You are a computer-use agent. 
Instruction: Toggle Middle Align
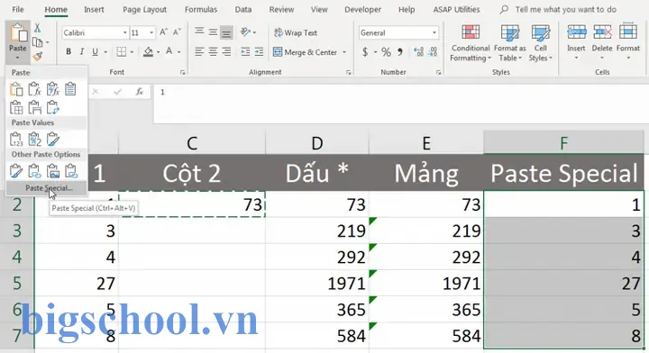[213, 32]
